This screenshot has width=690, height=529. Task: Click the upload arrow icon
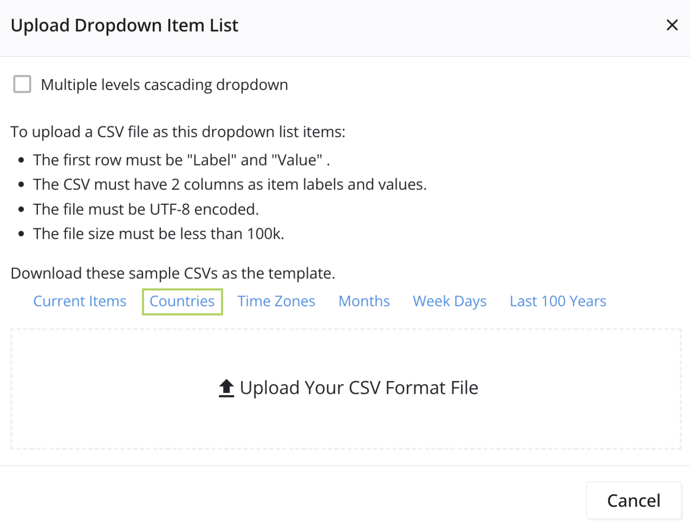(x=226, y=388)
